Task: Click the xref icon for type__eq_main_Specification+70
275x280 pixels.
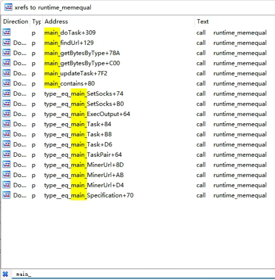Action: pyautogui.click(x=6, y=195)
